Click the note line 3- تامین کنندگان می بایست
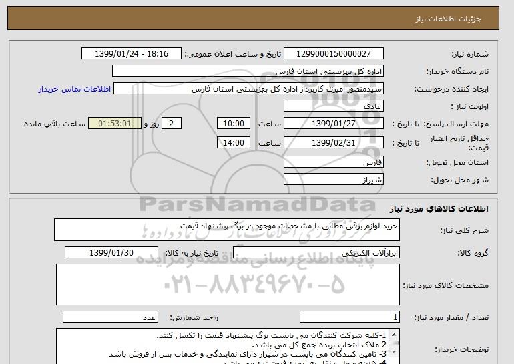This screenshot has height=364, width=514. coord(248,354)
